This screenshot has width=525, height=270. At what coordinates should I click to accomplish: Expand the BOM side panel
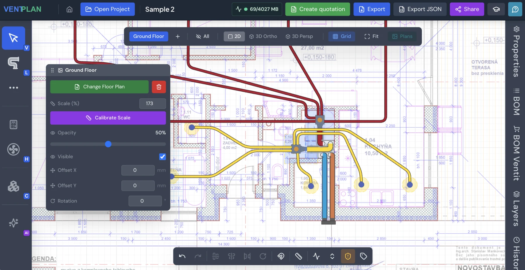(516, 102)
